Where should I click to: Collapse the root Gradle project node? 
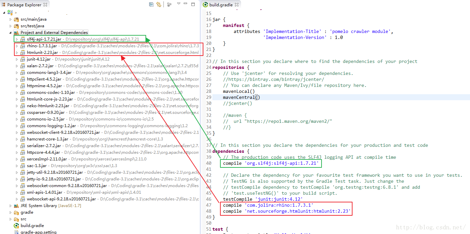pyautogui.click(x=4, y=12)
